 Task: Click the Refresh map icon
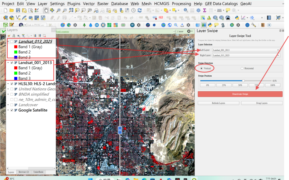(x=139, y=10)
